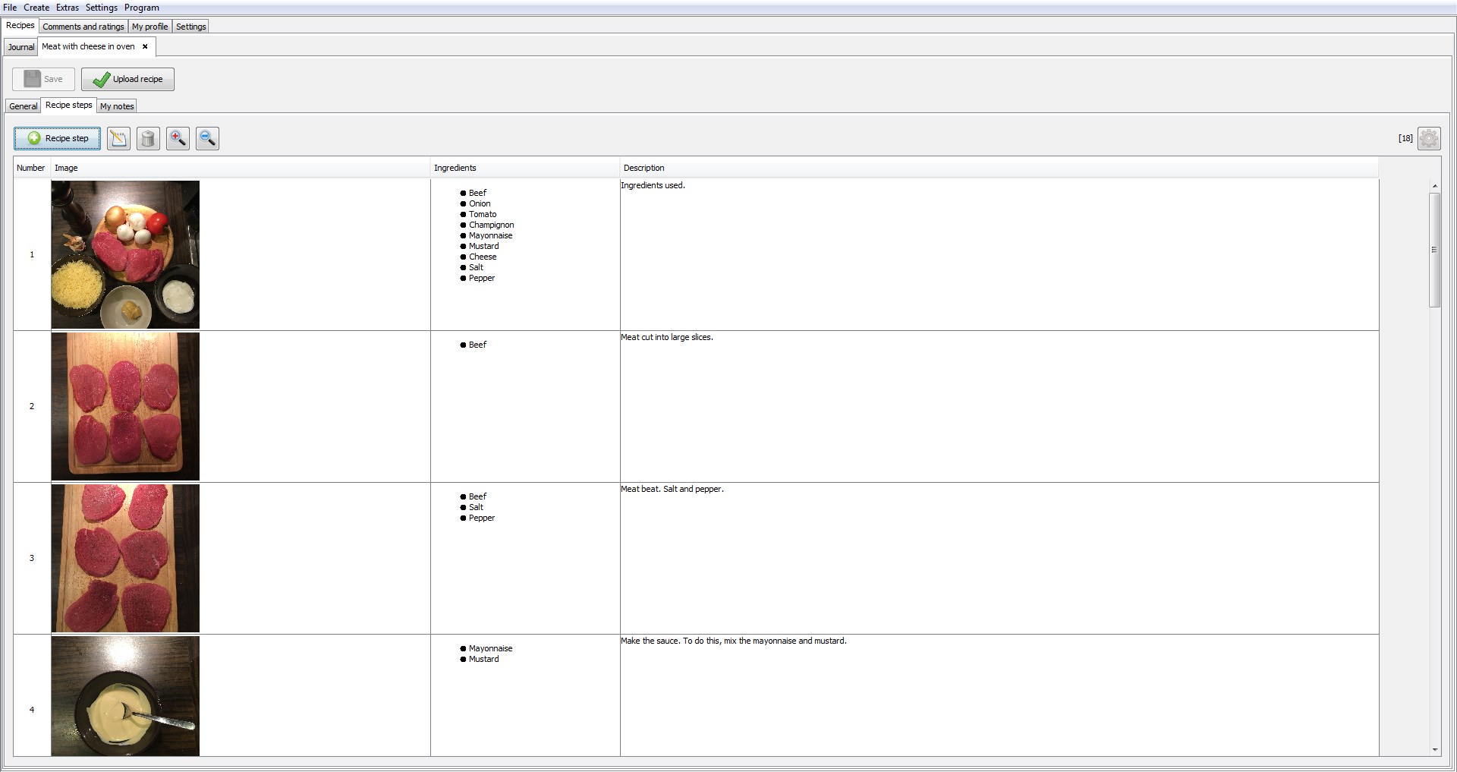Open the Journal tab
The height and width of the screenshot is (772, 1457).
(20, 46)
